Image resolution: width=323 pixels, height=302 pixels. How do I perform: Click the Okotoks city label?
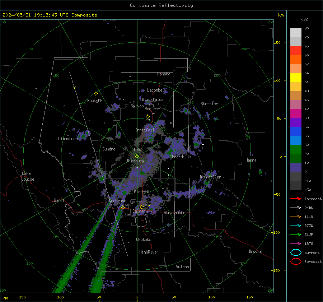point(144,240)
